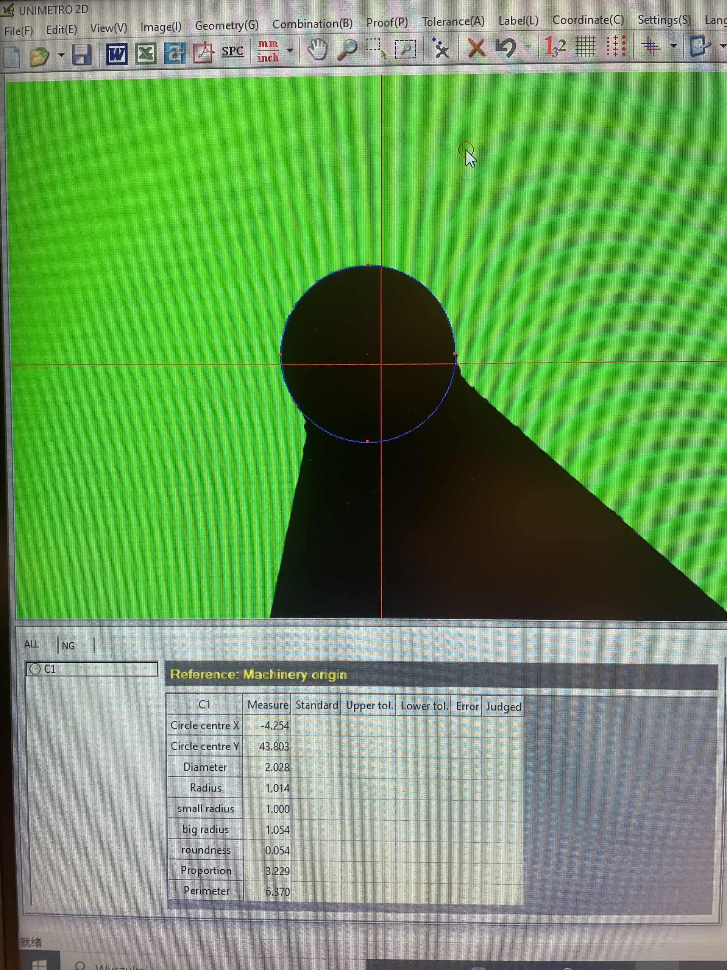Click the 'Reference: Machinery origin' header bar
This screenshot has height=970, width=727.
pos(441,675)
